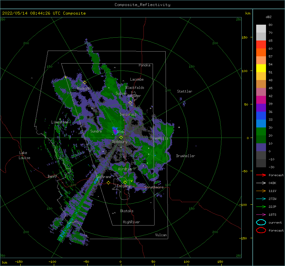Click the Airdrie city label
The height and width of the screenshot is (266, 285).
pos(125,169)
